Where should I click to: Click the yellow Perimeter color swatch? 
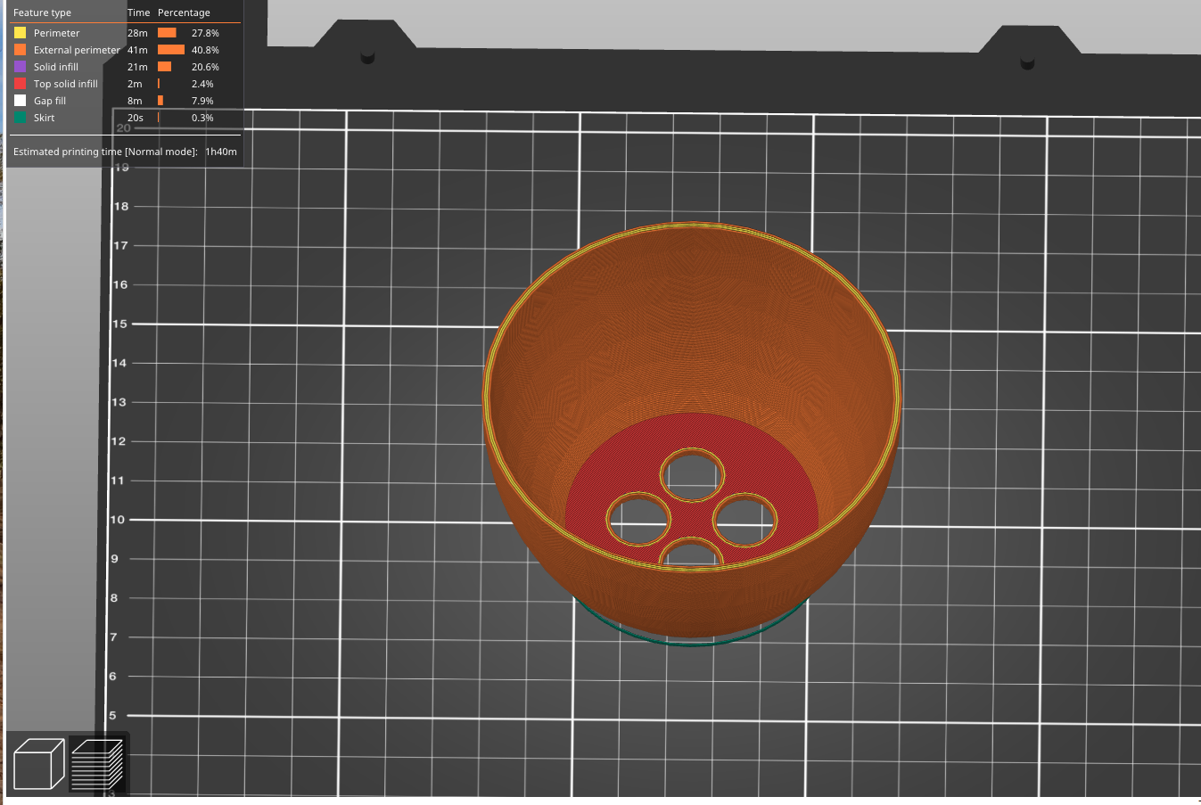[x=20, y=33]
